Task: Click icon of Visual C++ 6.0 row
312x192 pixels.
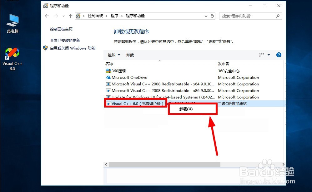Action: click(108, 103)
